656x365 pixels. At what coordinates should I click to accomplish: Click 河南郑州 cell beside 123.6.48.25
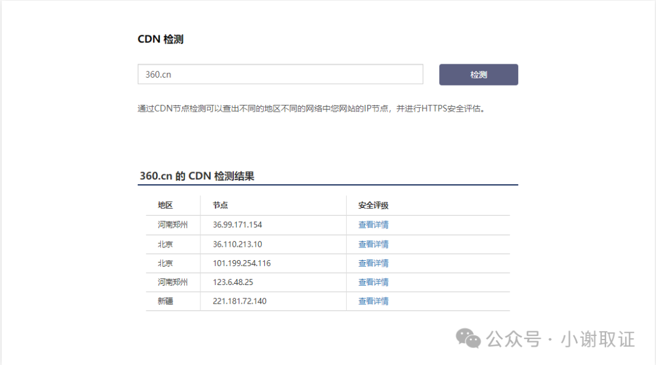point(173,283)
